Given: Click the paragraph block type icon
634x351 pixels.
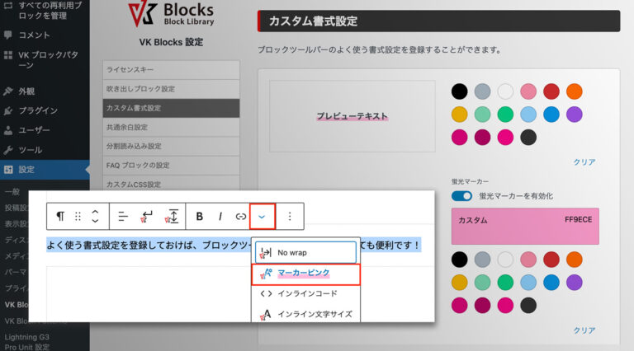Looking at the screenshot, I should coord(60,217).
